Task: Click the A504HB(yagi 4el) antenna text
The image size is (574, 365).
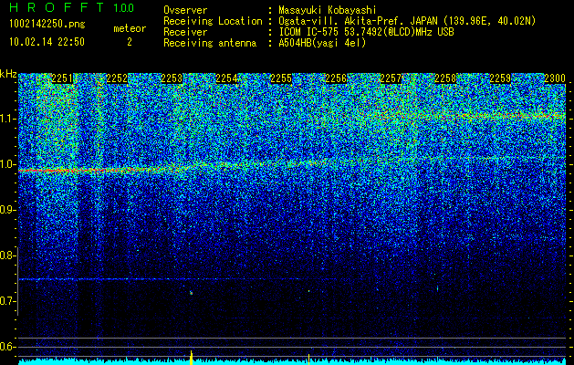Action: pyautogui.click(x=322, y=43)
